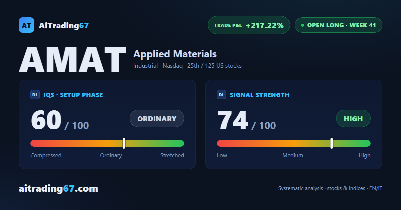
Task: Click the IQS · SETUP PHASE title
Action: [73, 95]
